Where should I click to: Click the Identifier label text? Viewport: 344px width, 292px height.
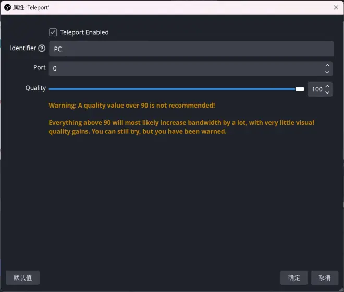23,48
